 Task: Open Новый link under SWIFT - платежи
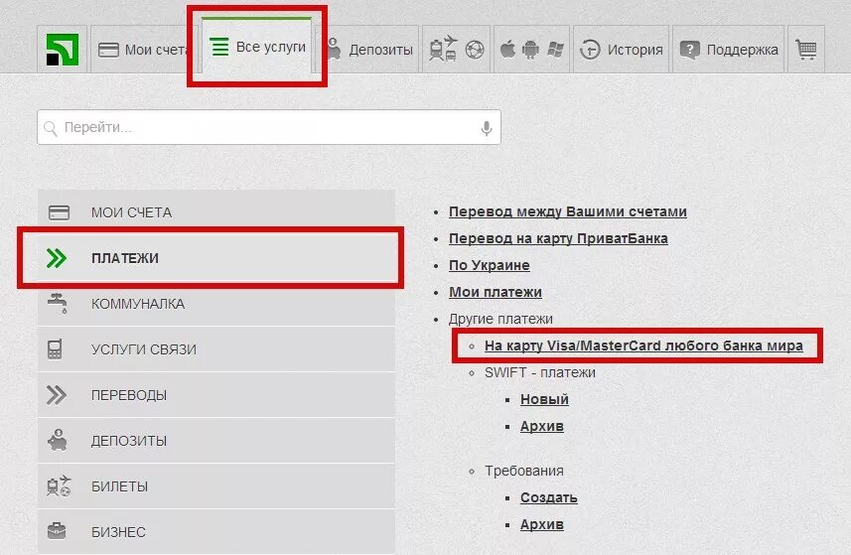click(544, 399)
